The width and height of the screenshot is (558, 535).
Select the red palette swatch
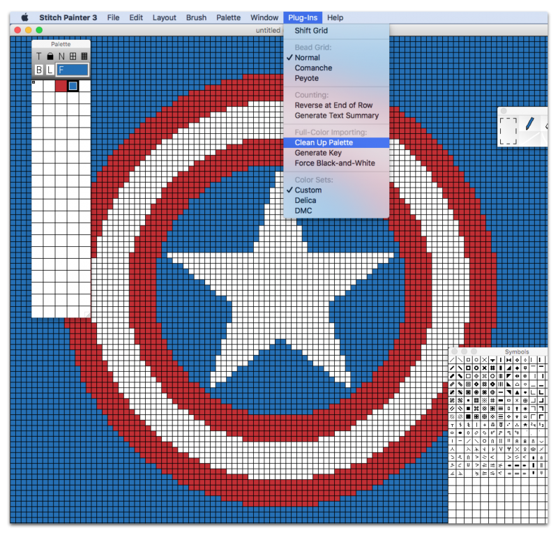[x=61, y=86]
